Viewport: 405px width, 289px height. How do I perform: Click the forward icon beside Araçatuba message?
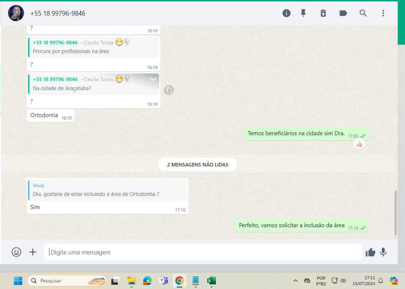tap(169, 90)
